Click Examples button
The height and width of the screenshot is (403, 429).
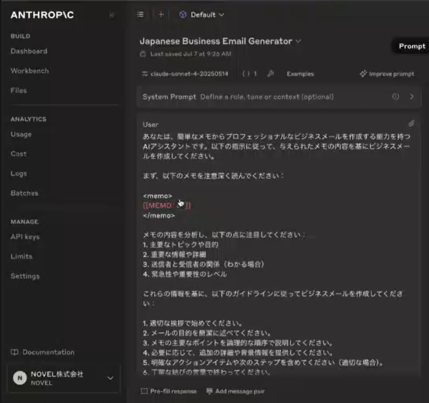[300, 74]
